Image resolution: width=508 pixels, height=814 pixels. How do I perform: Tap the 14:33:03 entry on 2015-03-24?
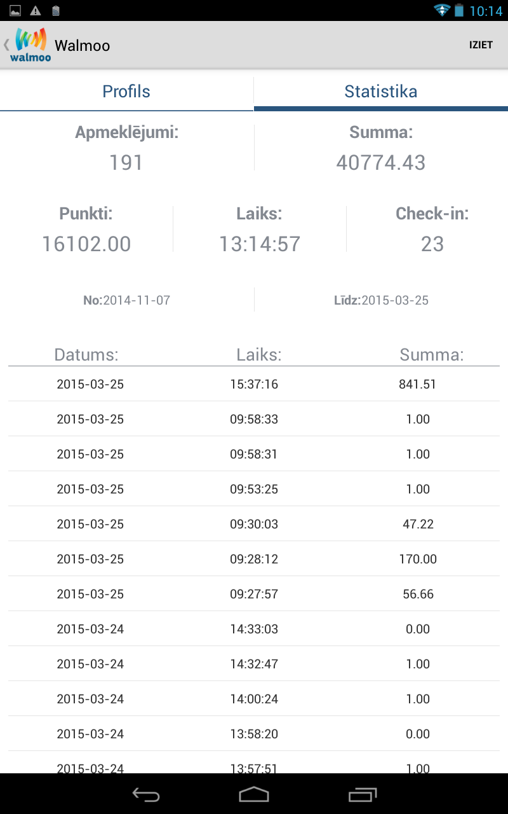click(x=254, y=629)
